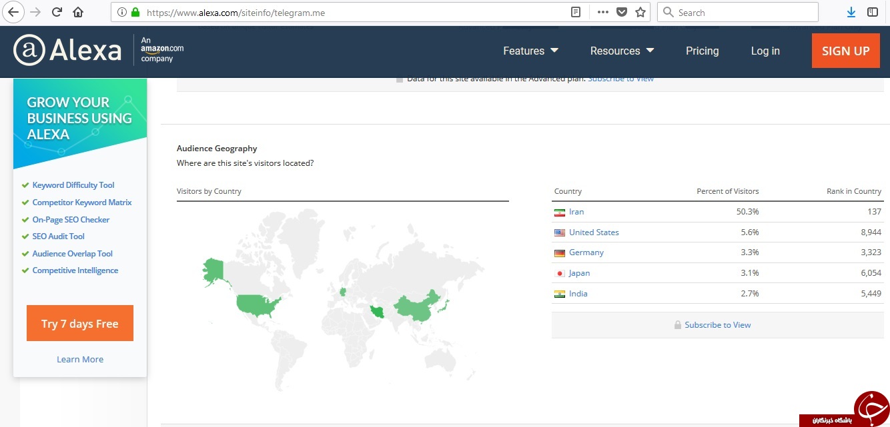
Task: Click the magnifier icon in search box
Action: (668, 12)
